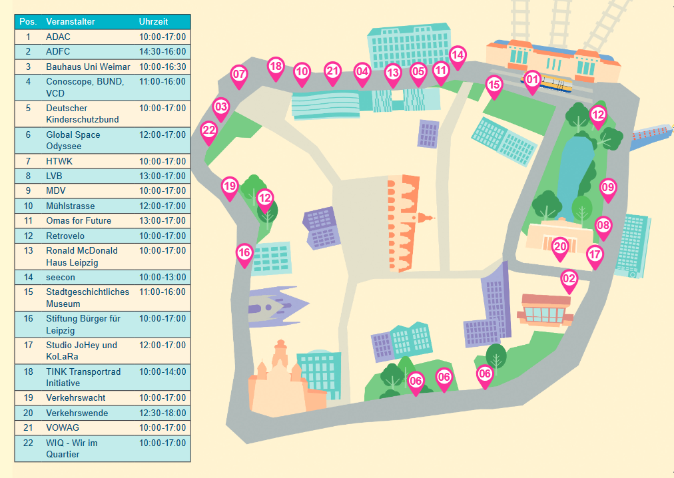Click marker 14 for seecon
The height and width of the screenshot is (478, 674).
coord(458,55)
